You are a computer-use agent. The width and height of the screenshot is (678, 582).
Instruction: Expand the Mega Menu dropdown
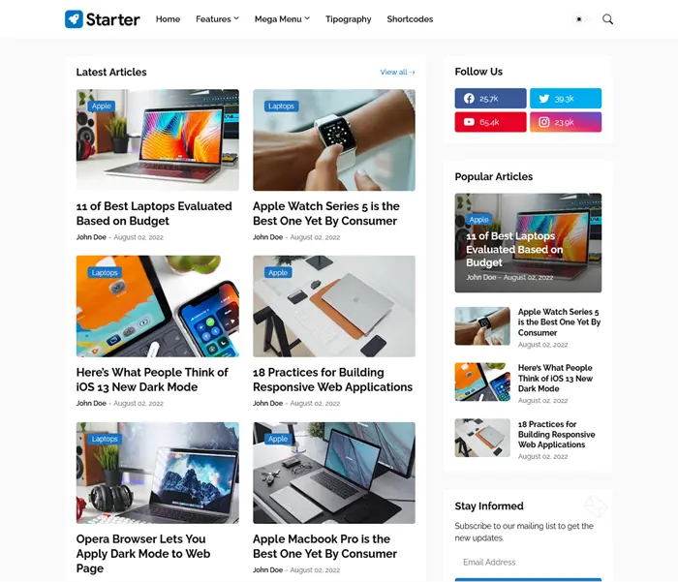(282, 19)
